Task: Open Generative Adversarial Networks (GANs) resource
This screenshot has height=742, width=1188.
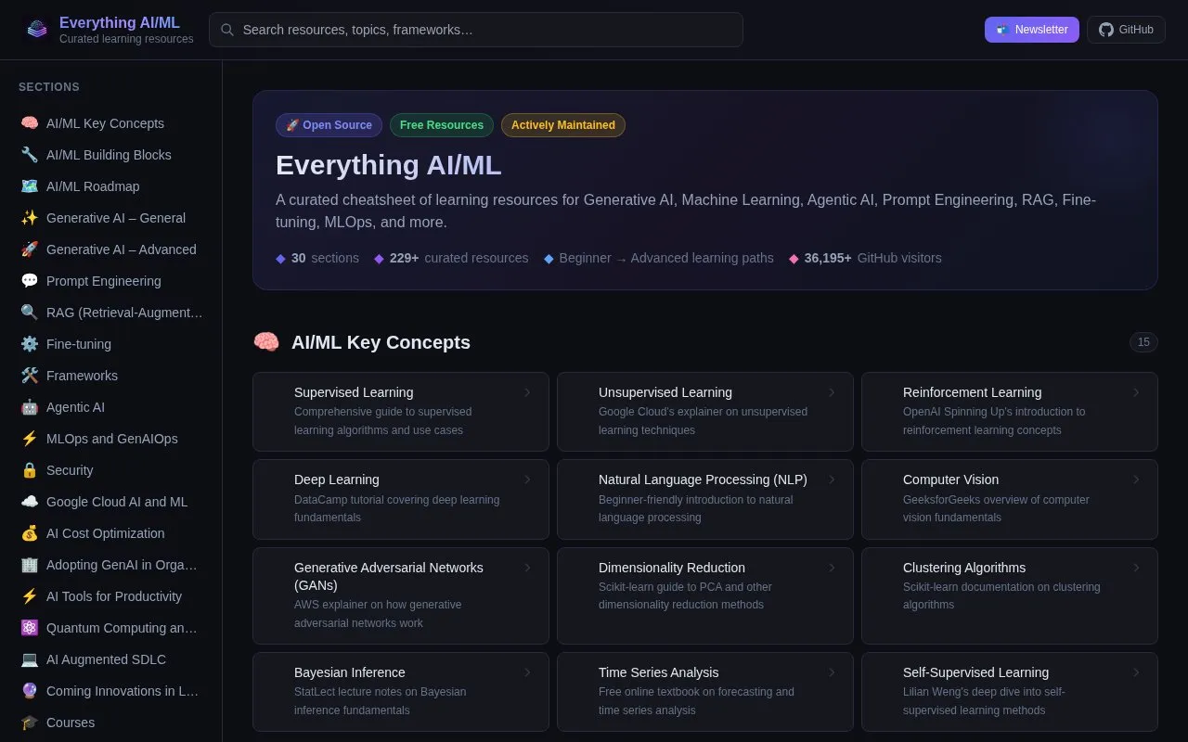Action: pos(401,595)
